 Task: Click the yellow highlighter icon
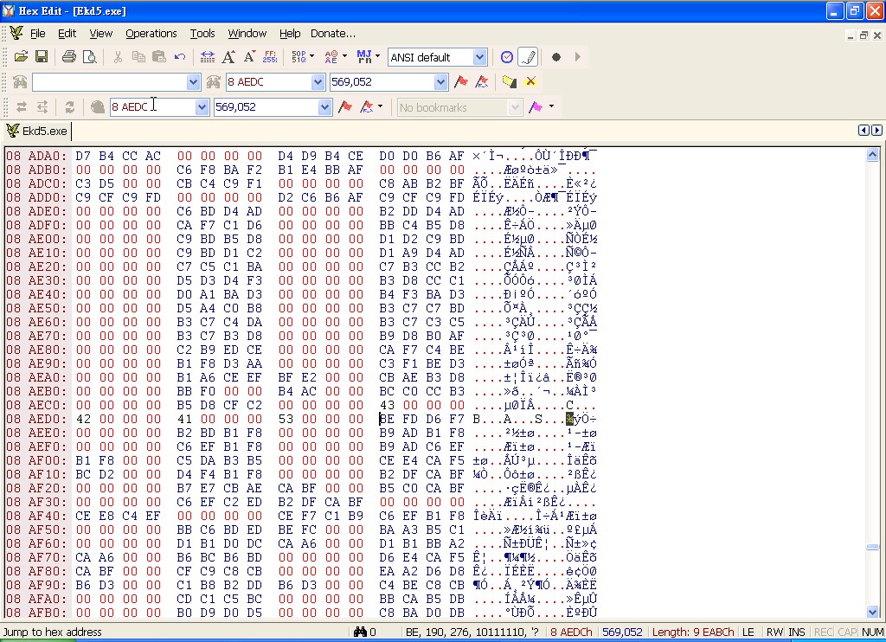pos(509,82)
